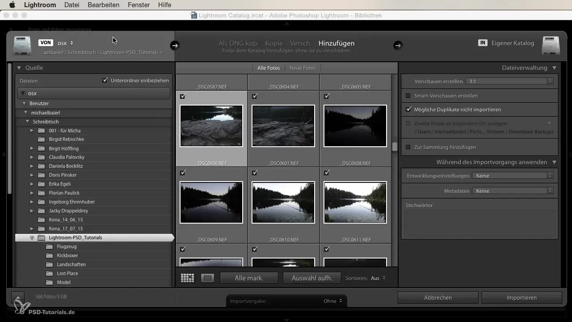572x322 pixels.
Task: Click folder icon of Birgid Rebischke
Action: 42,139
